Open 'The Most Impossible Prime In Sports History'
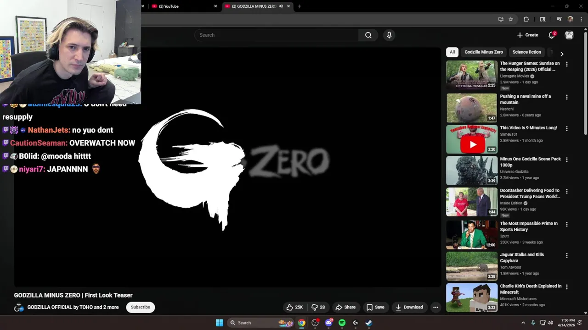588x330 pixels. pyautogui.click(x=529, y=226)
